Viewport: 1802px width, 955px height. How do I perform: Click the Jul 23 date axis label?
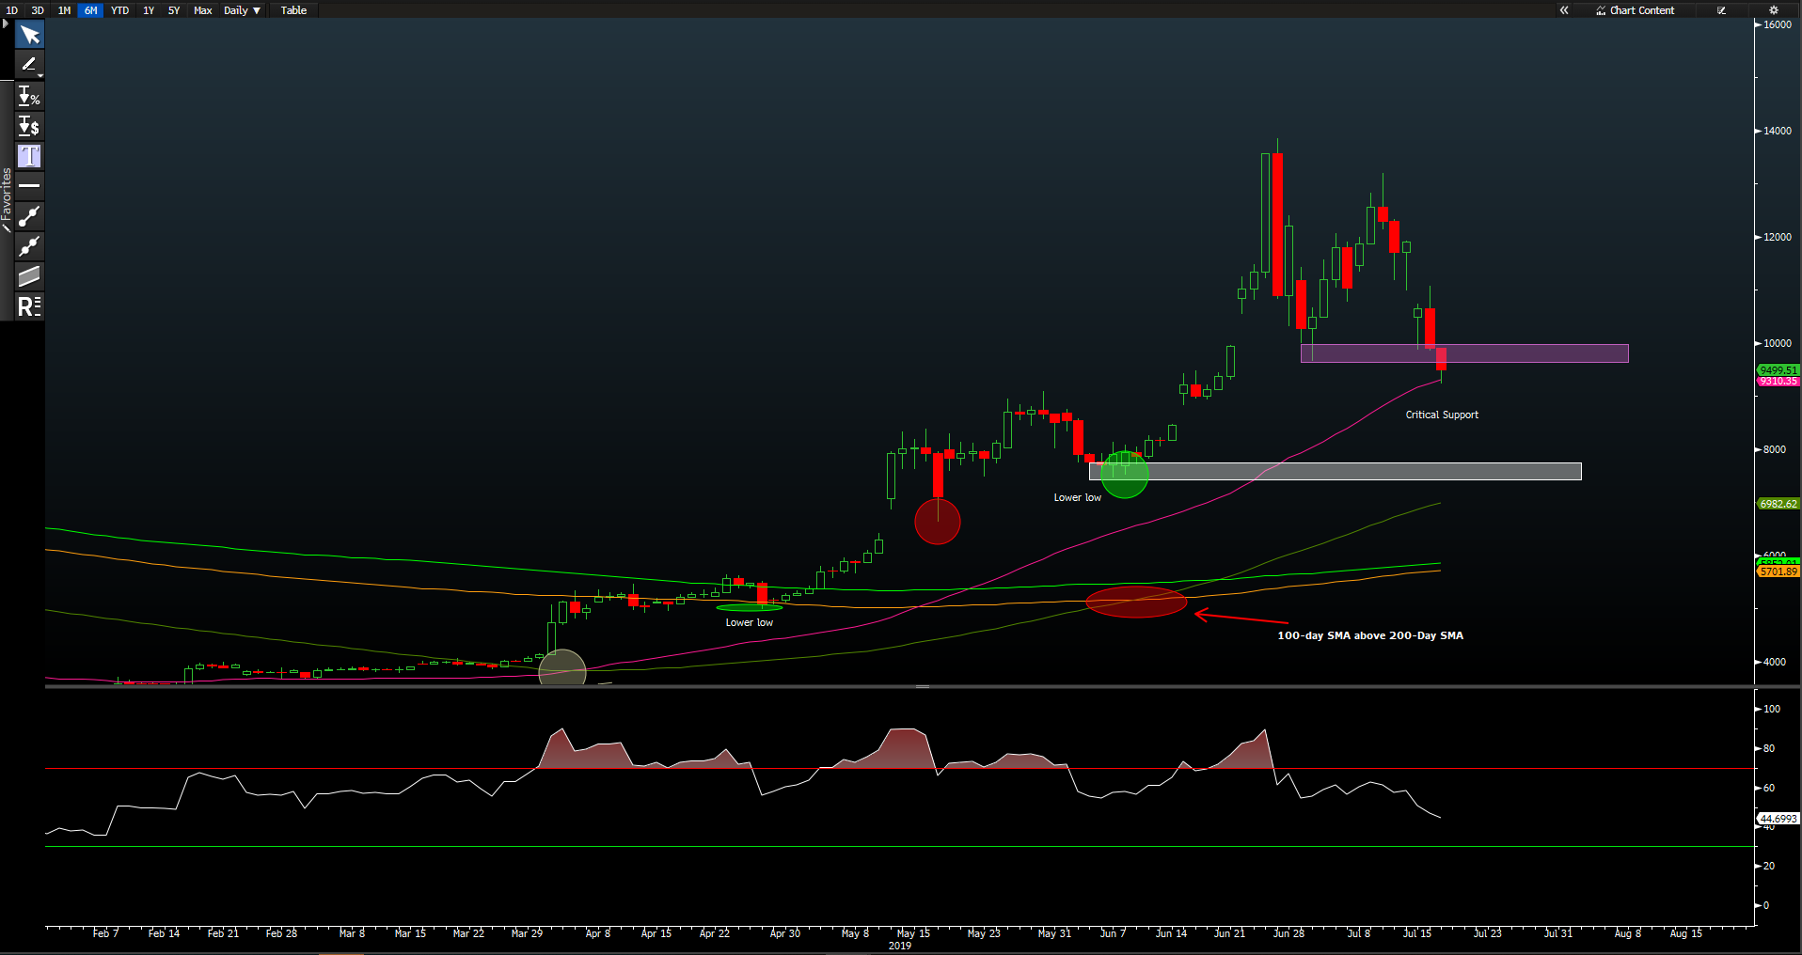(x=1487, y=933)
